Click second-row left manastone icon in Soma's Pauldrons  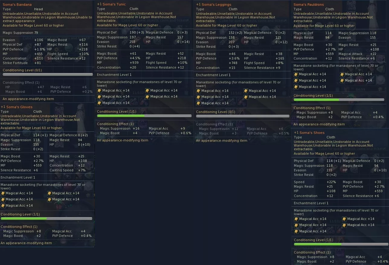(x=296, y=81)
